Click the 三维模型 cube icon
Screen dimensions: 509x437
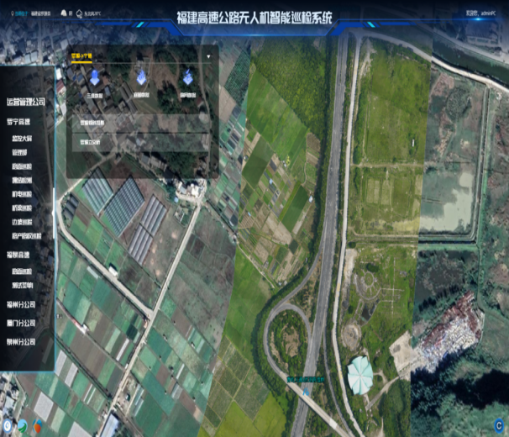94,78
